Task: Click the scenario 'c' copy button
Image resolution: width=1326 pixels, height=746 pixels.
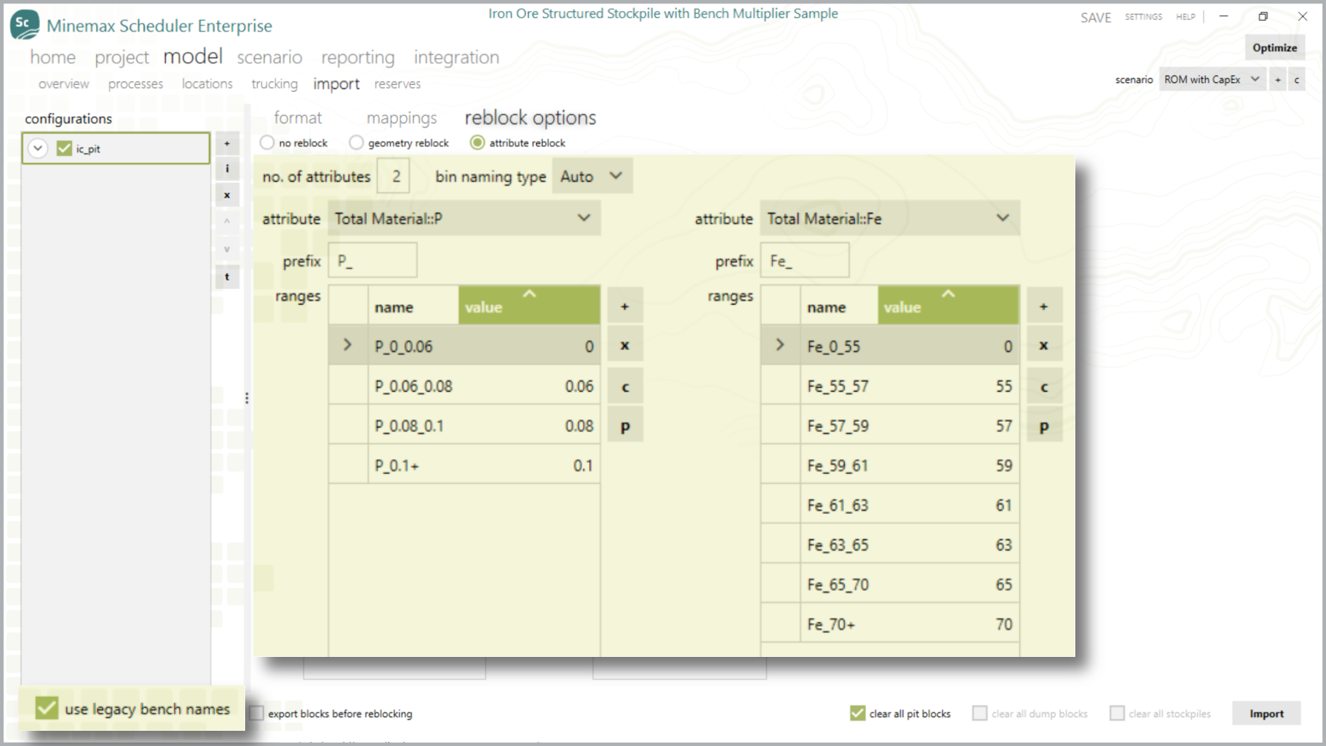Action: click(x=1296, y=80)
